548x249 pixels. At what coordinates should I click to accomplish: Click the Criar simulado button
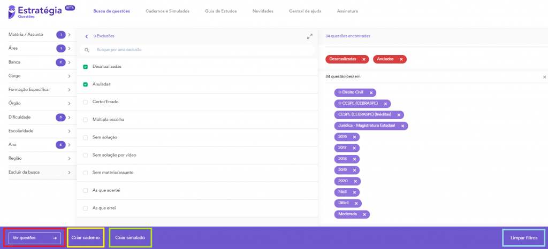tap(131, 238)
